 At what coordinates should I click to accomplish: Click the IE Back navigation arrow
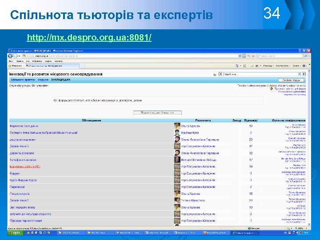point(10,56)
